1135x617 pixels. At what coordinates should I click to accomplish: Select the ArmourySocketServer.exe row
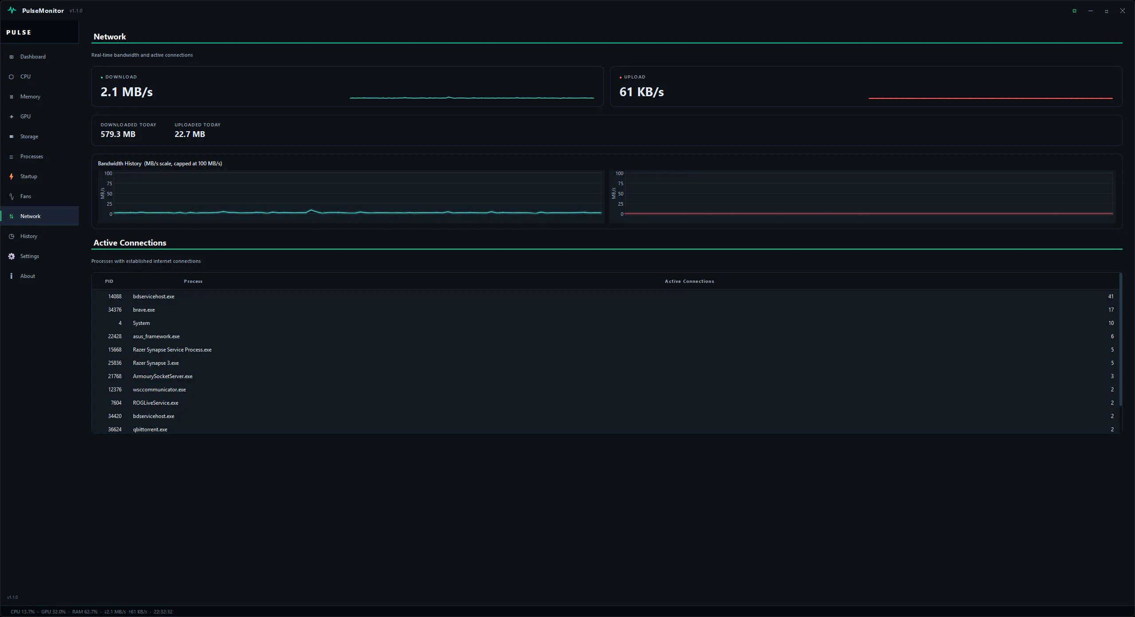(606, 376)
